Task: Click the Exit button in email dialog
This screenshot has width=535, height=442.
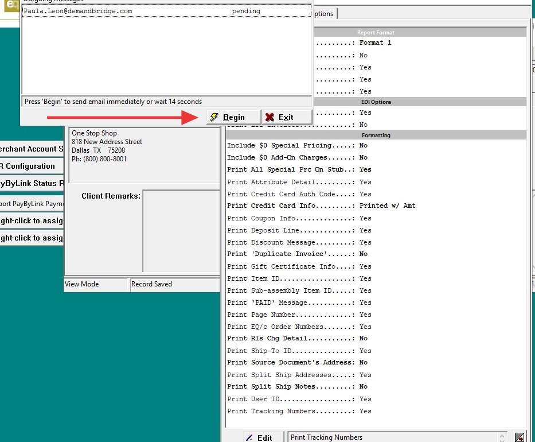Action: point(286,117)
